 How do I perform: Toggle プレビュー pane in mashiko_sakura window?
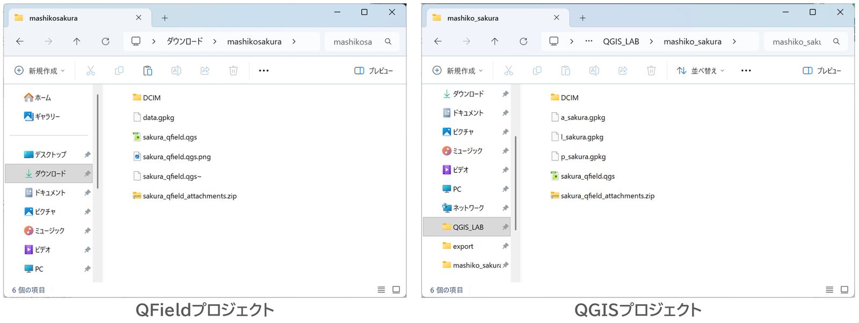click(822, 70)
